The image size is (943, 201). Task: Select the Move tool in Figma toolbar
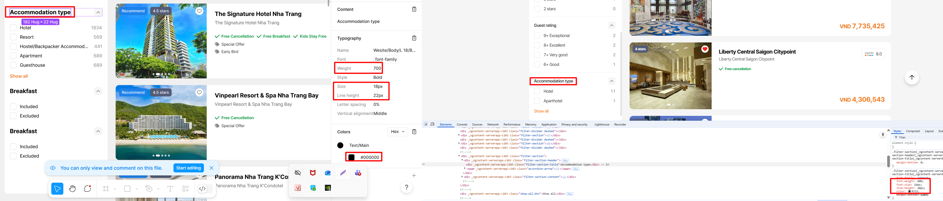57,189
